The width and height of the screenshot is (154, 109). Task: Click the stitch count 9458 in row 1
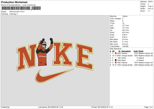pyautogui.click(x=119, y=53)
